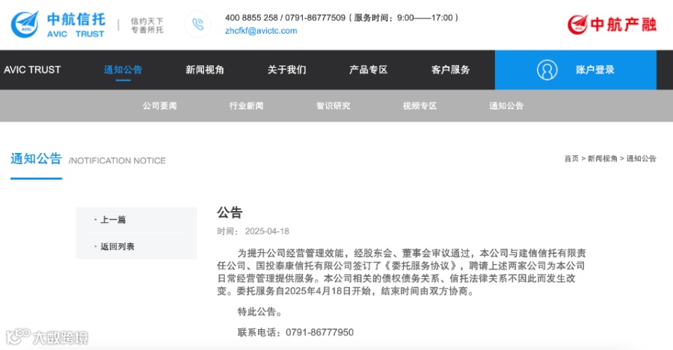
Task: Open 上一篇 previous article link
Action: (x=113, y=219)
